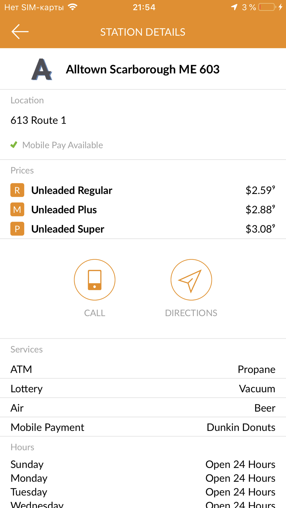Tap the location services arrow in status bar
This screenshot has width=286, height=508.
[x=234, y=7]
